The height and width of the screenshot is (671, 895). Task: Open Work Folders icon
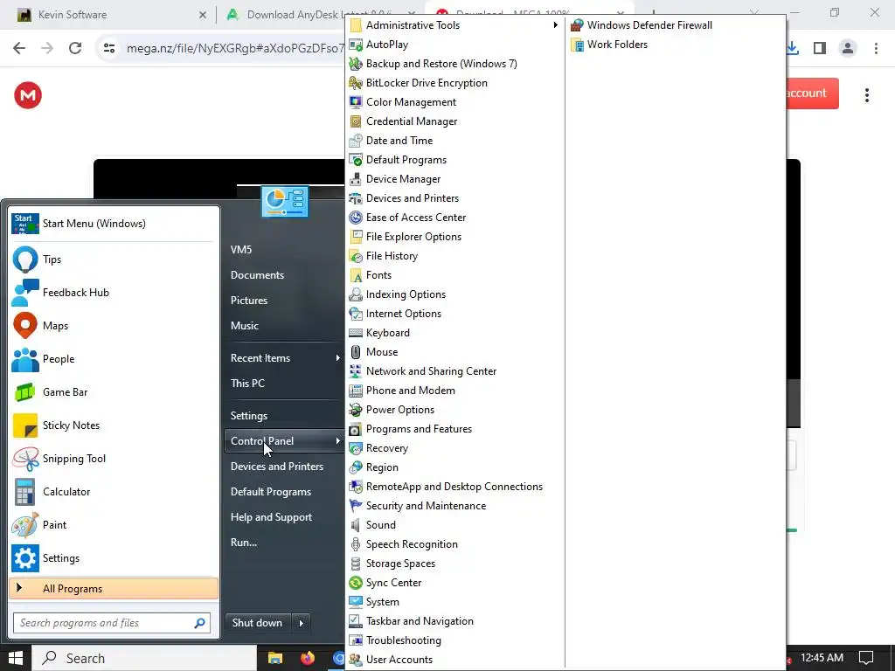(x=577, y=45)
